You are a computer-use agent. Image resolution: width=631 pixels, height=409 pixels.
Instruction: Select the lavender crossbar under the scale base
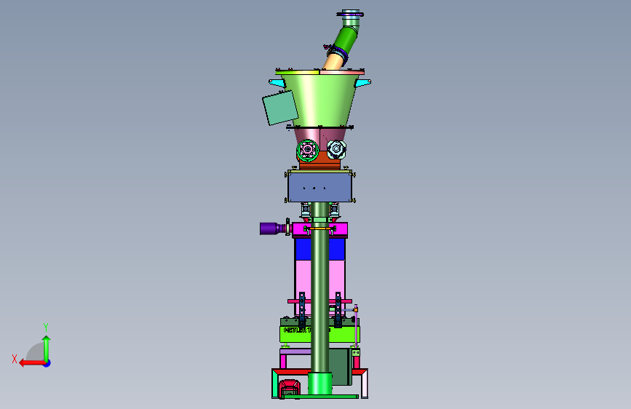[x=295, y=352]
